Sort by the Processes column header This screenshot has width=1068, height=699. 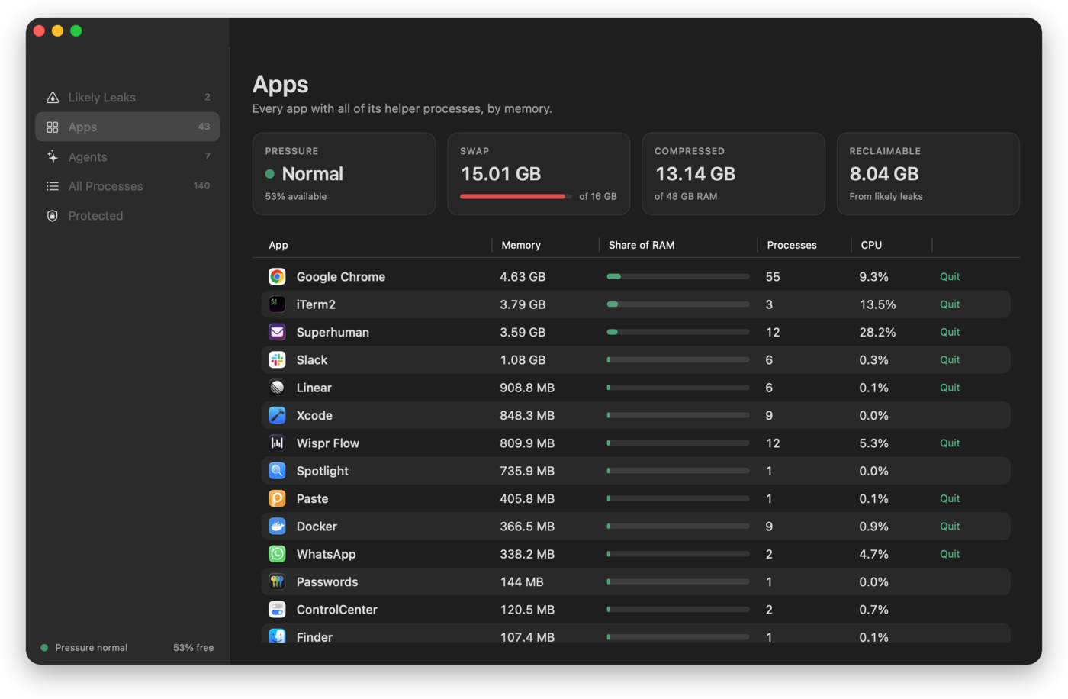pyautogui.click(x=792, y=245)
